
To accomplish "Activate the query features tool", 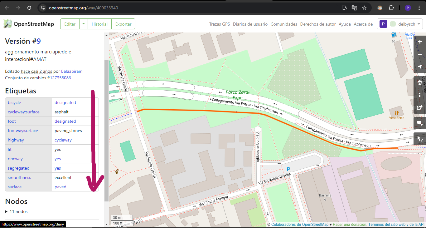I will point(420,139).
